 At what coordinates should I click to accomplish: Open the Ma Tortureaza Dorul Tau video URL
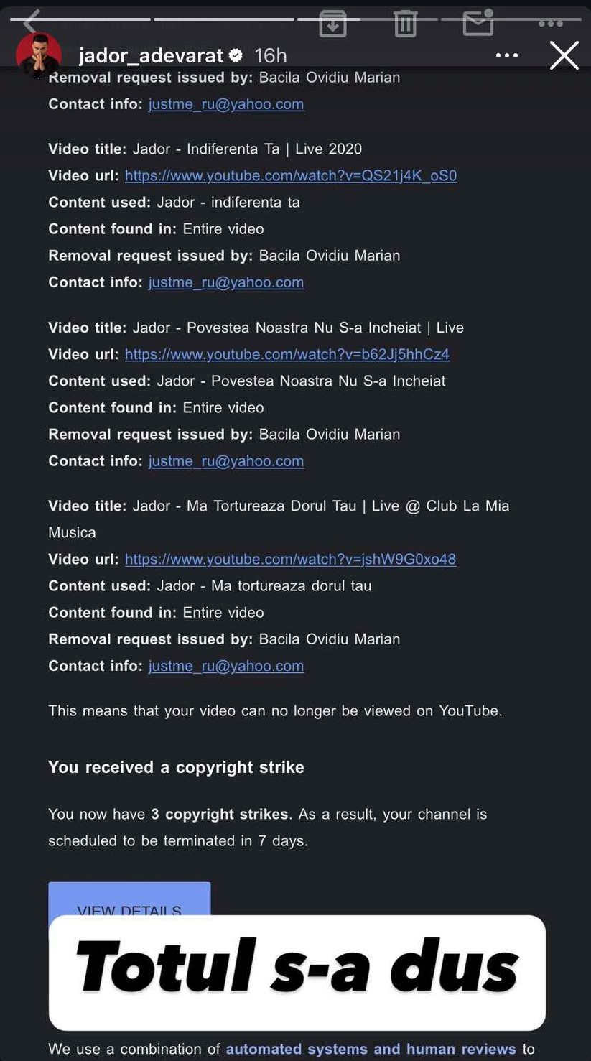tap(290, 559)
